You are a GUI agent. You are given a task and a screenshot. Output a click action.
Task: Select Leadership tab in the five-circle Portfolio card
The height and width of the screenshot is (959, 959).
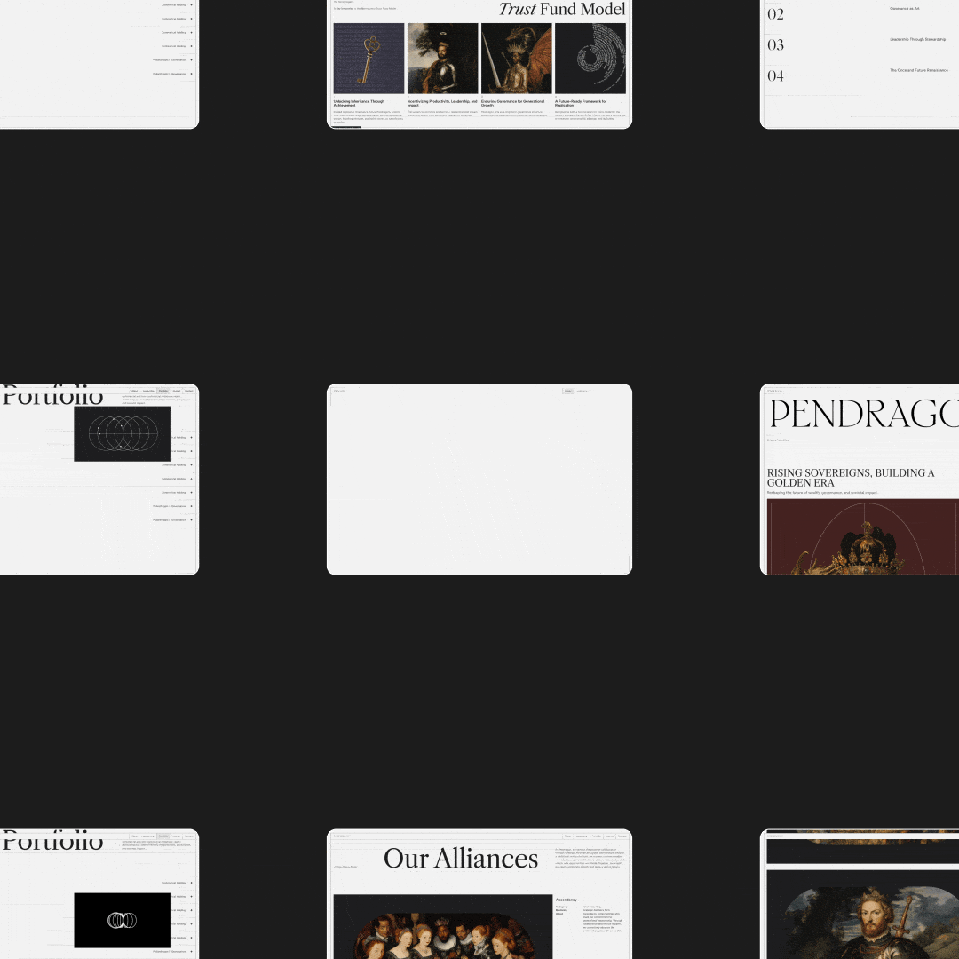(x=148, y=391)
